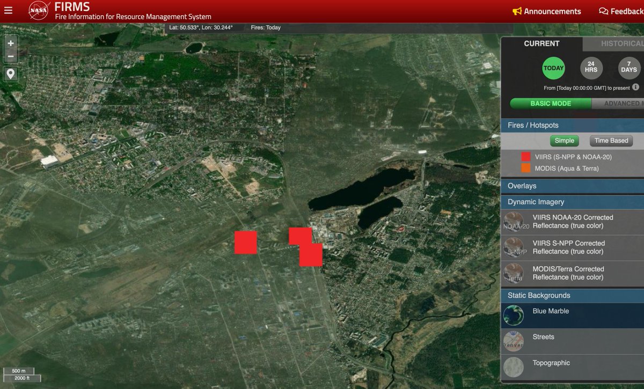The width and height of the screenshot is (644, 389).
Task: Collapse the Static Backgrounds section
Action: coord(572,295)
